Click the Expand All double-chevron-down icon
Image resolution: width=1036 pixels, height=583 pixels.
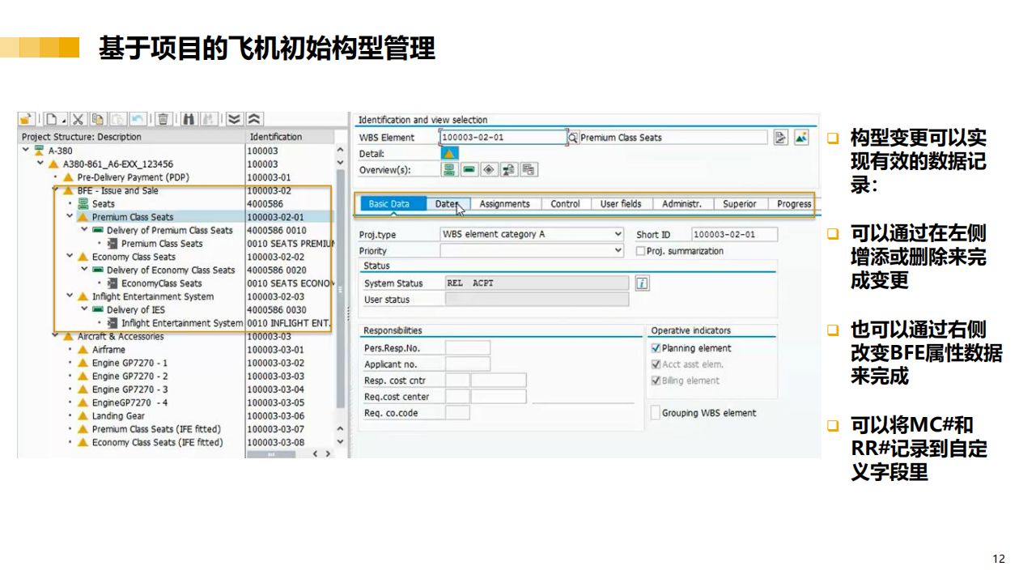click(234, 119)
